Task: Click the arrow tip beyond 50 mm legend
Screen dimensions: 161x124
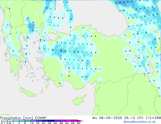Action: point(80,121)
